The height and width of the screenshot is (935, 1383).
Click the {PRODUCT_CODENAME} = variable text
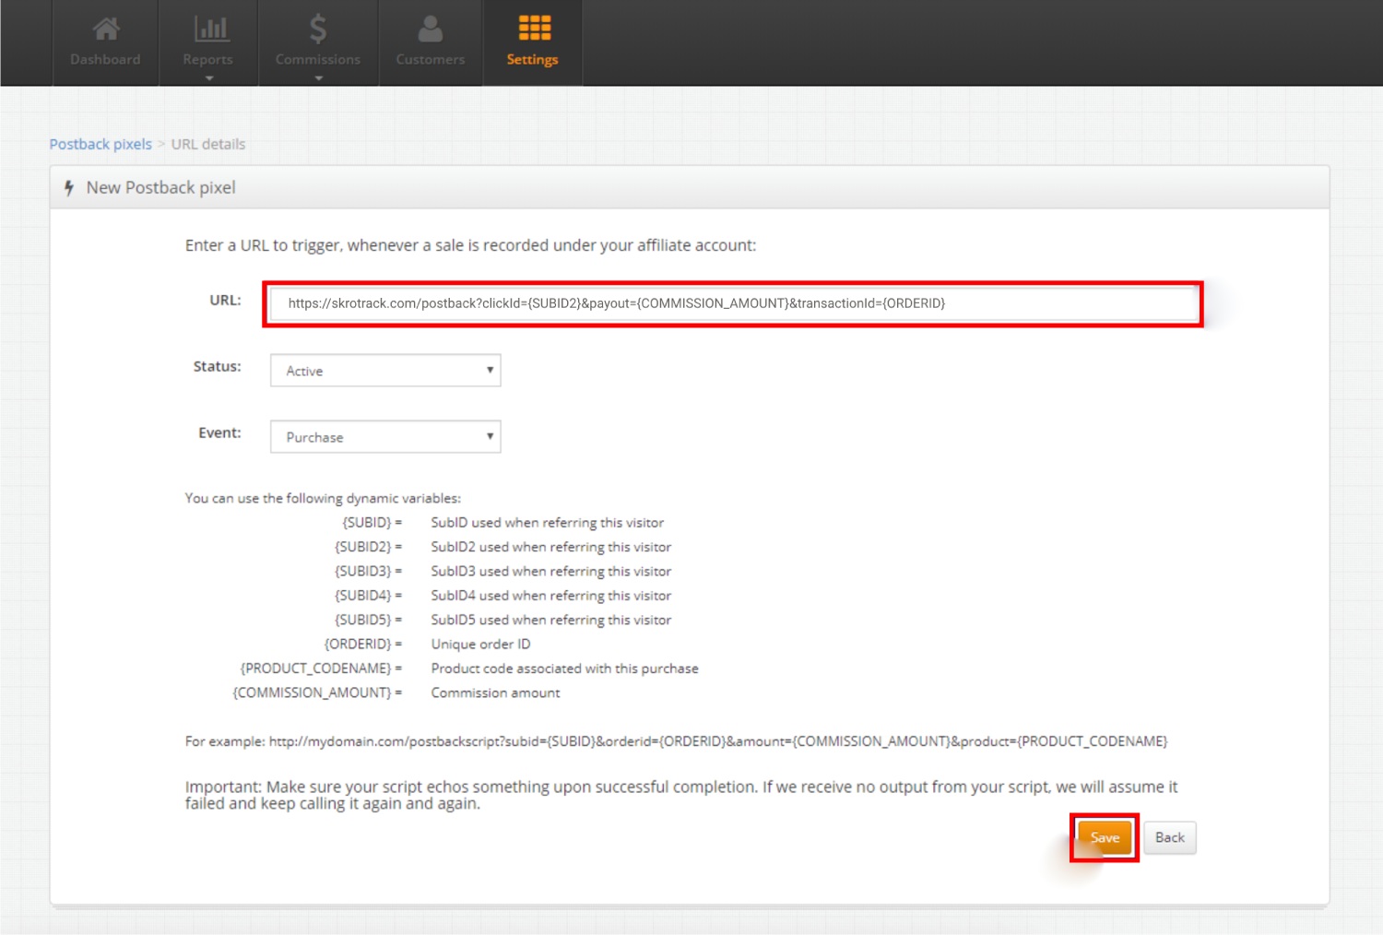point(322,669)
